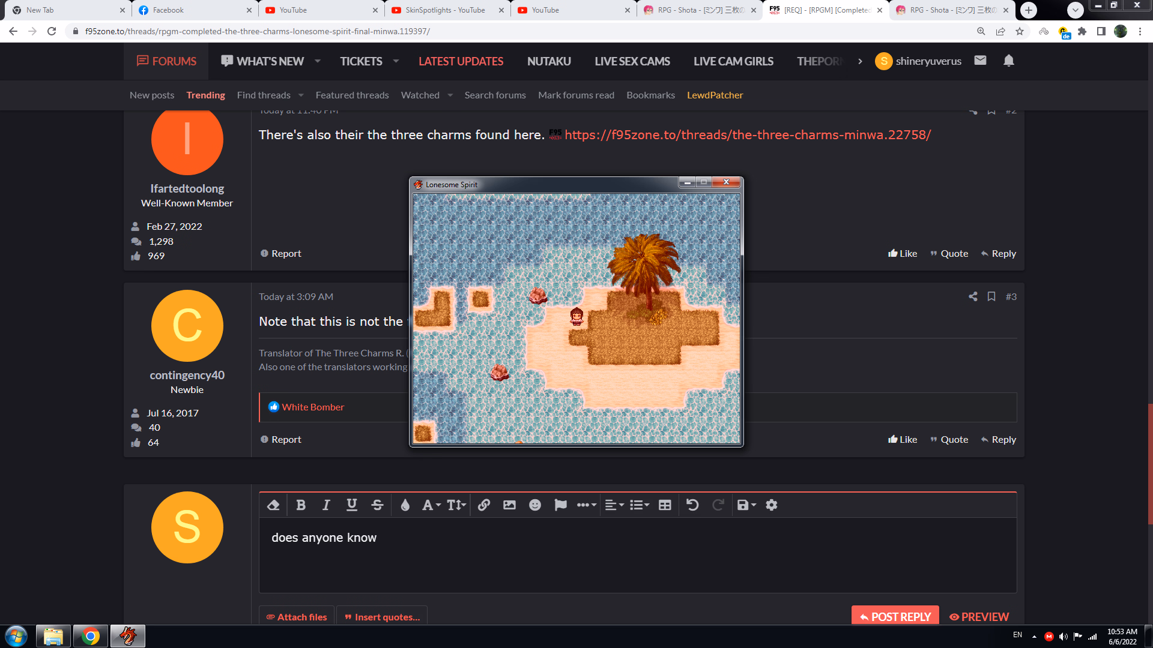Select the eraser remove-formatting icon

[x=273, y=505]
